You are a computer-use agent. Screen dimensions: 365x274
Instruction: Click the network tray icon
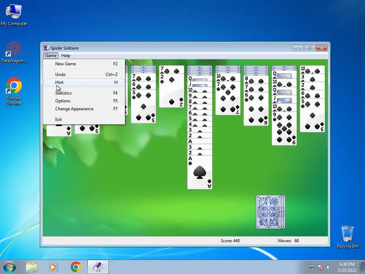point(312,267)
